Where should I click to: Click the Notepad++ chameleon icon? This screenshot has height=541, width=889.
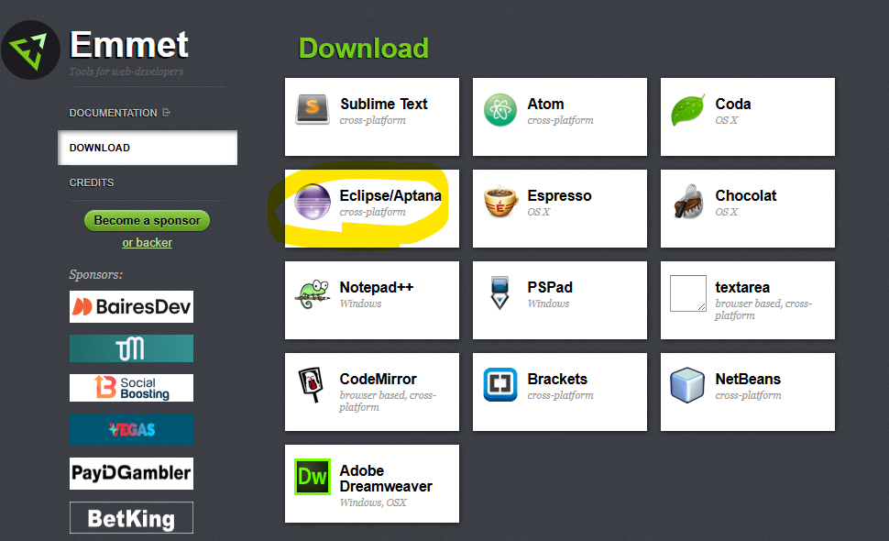pyautogui.click(x=313, y=293)
